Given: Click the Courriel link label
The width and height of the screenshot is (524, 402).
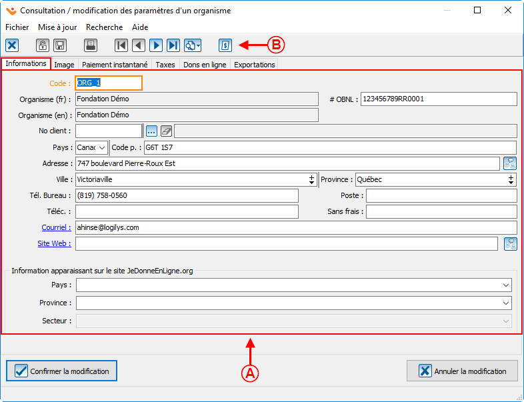Looking at the screenshot, I should click(55, 227).
